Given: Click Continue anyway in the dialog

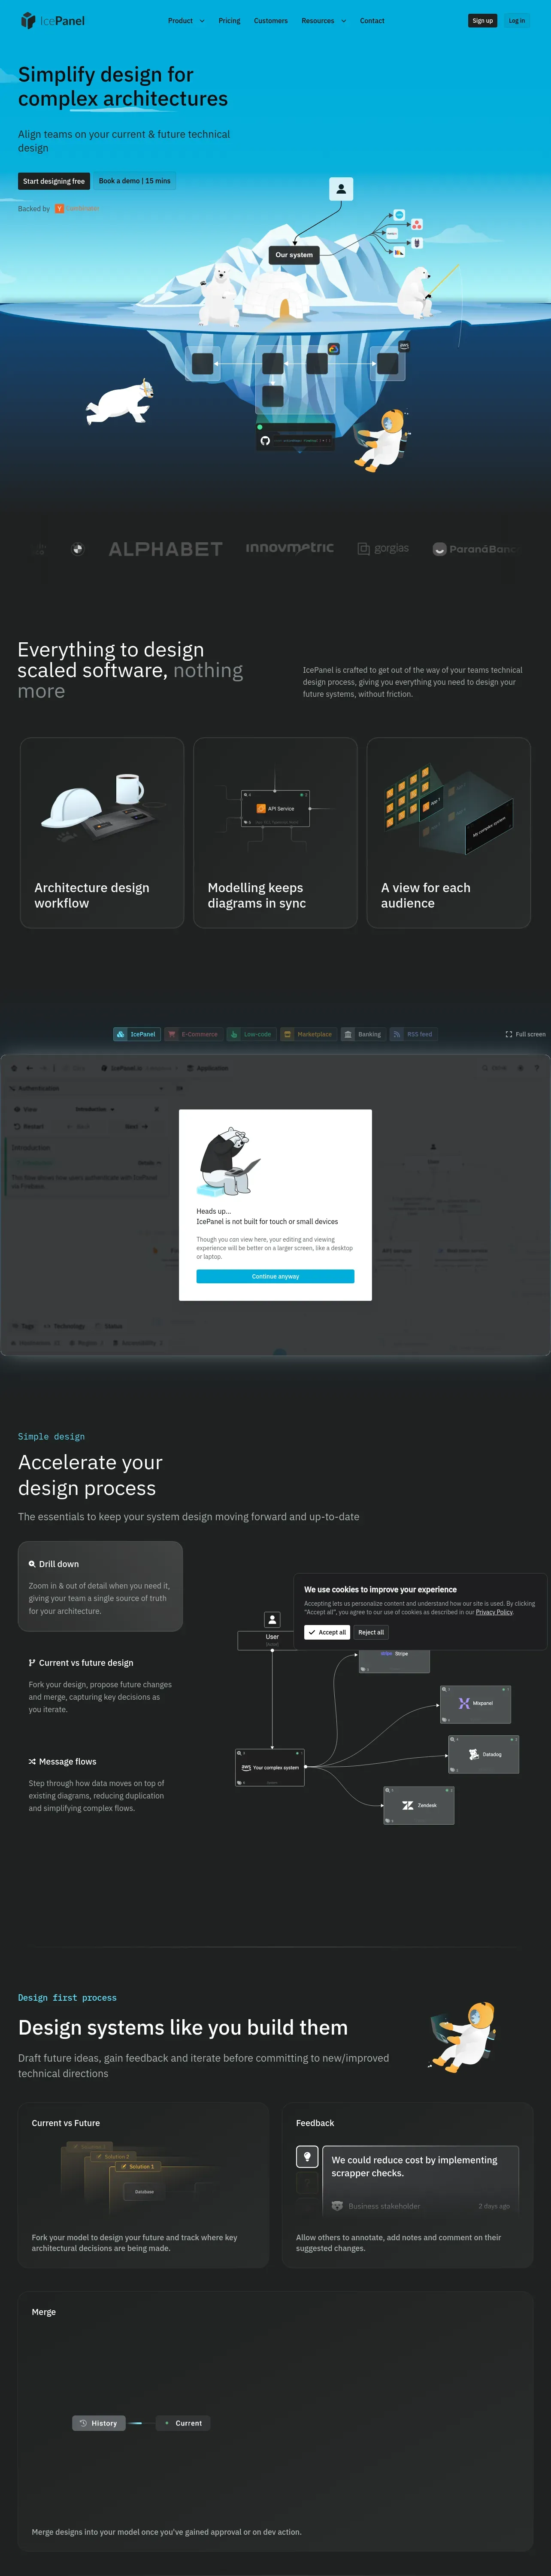Looking at the screenshot, I should (x=275, y=1276).
